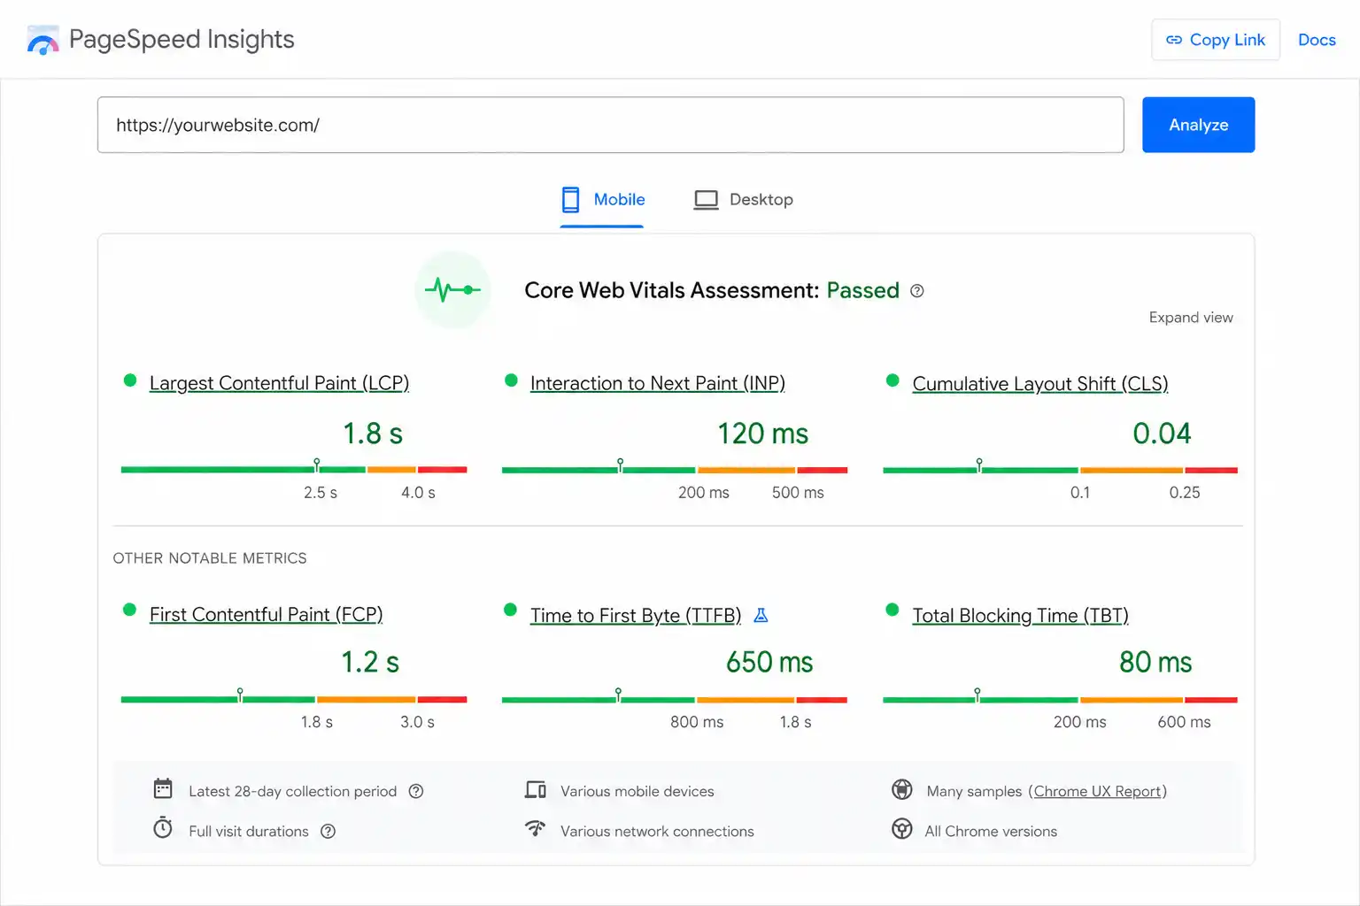Click the TTFB distribution bar marker
Viewport: 1360px width, 906px height.
[618, 695]
